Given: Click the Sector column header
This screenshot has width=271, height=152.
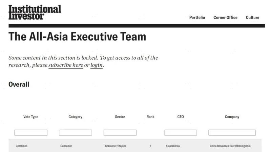Looking at the screenshot, I should 120,117.
